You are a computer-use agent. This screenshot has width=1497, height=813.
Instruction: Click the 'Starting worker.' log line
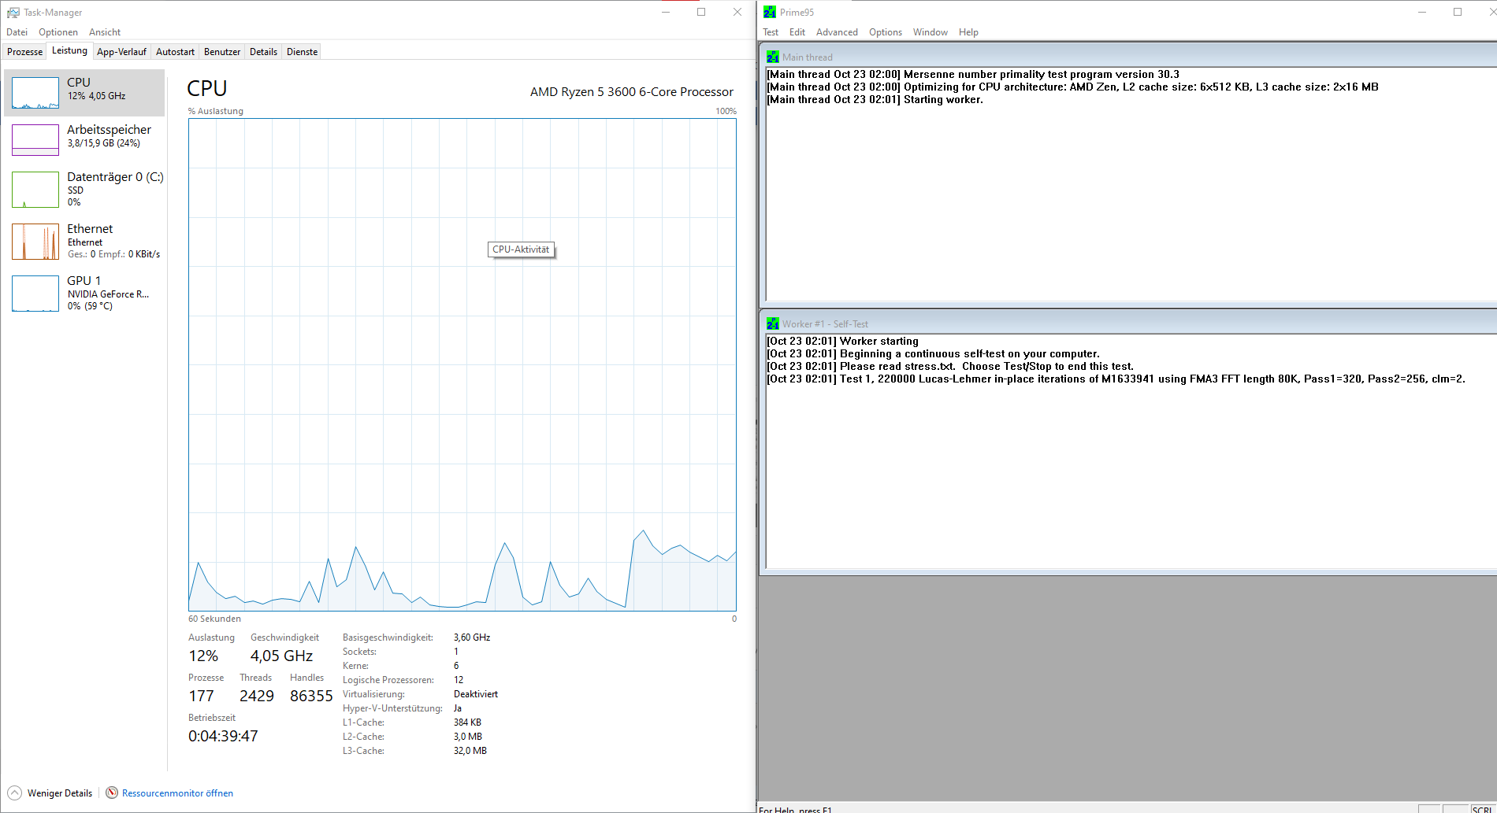[875, 100]
